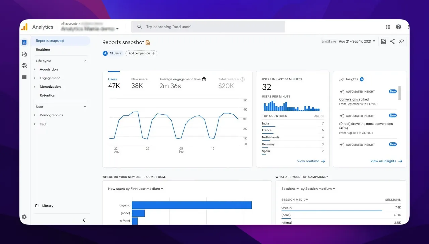Expand the Monetization tree item
Viewport: 429px width, 244px height.
tap(35, 87)
